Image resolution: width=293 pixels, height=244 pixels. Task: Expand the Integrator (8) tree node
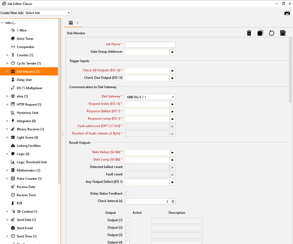(x=7, y=121)
